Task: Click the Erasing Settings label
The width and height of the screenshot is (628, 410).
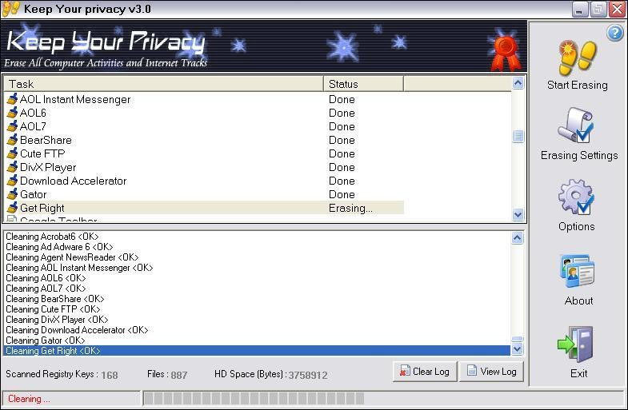Action: (579, 156)
